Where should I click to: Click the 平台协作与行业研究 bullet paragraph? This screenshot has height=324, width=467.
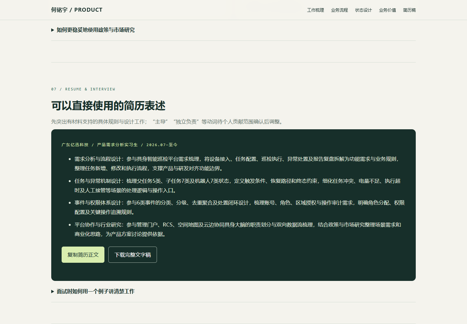pos(239,229)
